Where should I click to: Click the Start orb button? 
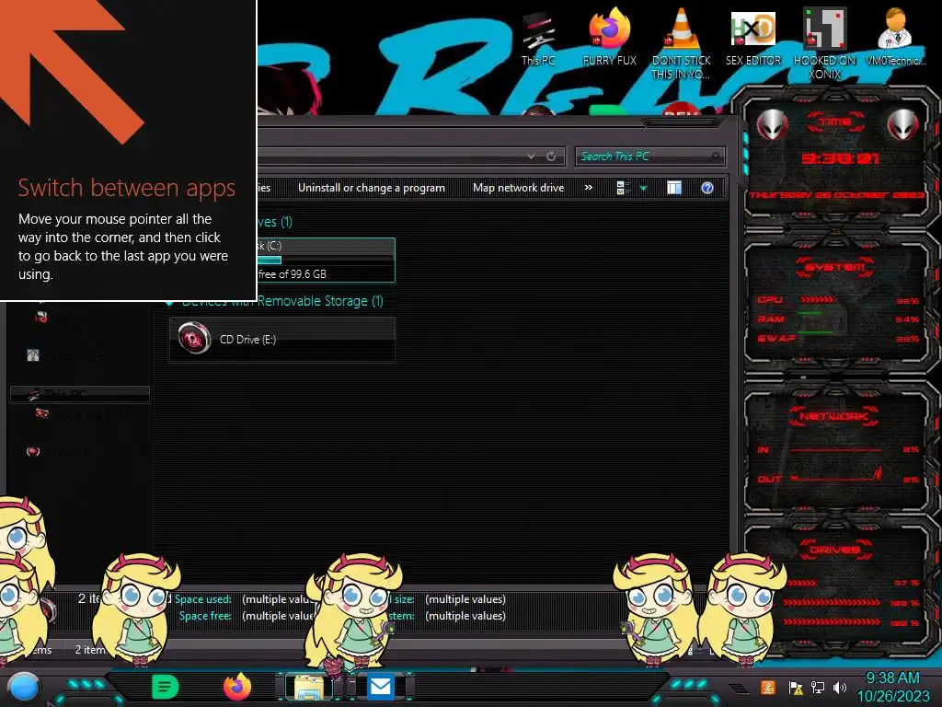(23, 688)
